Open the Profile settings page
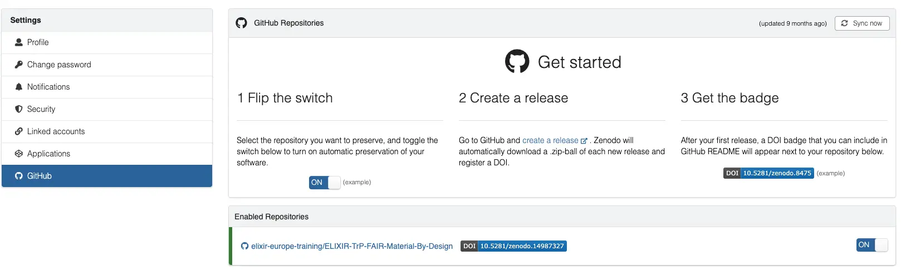 pyautogui.click(x=107, y=42)
